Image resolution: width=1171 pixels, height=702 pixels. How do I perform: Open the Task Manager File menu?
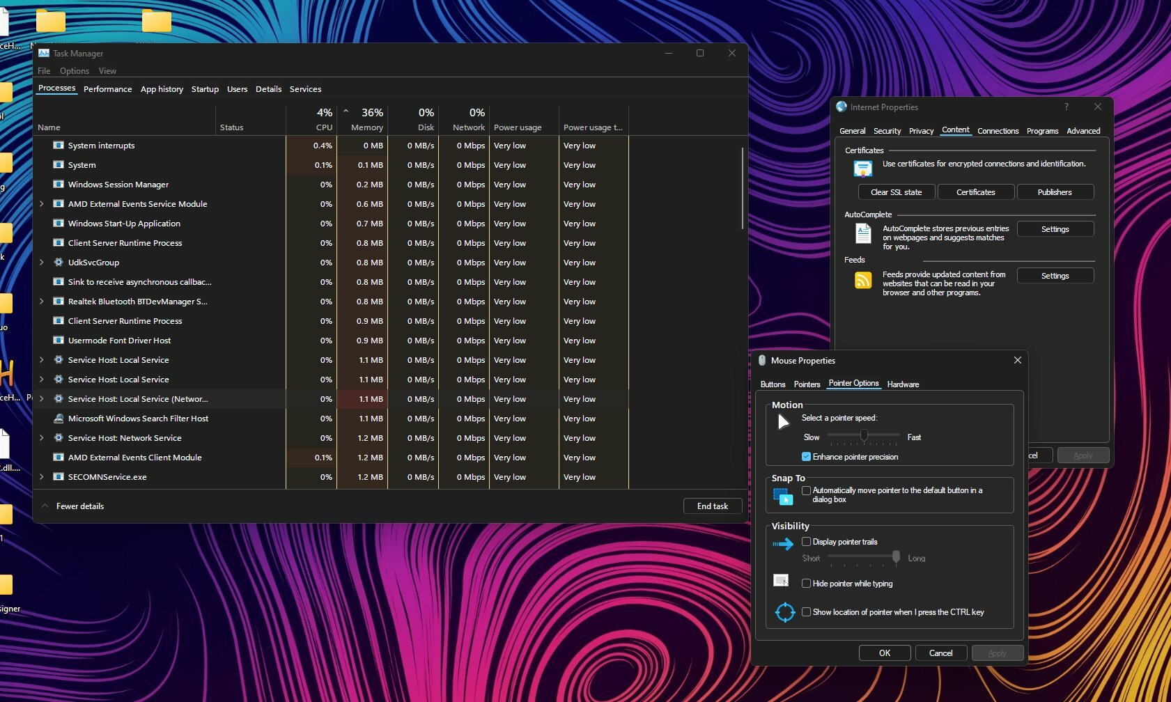coord(44,71)
